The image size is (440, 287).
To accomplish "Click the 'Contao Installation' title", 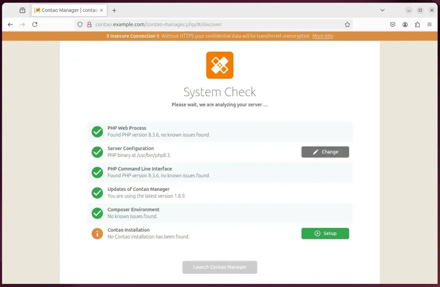I will pyautogui.click(x=128, y=230).
